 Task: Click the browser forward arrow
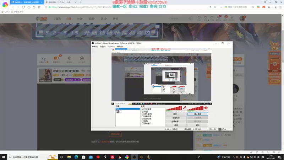(18, 7)
